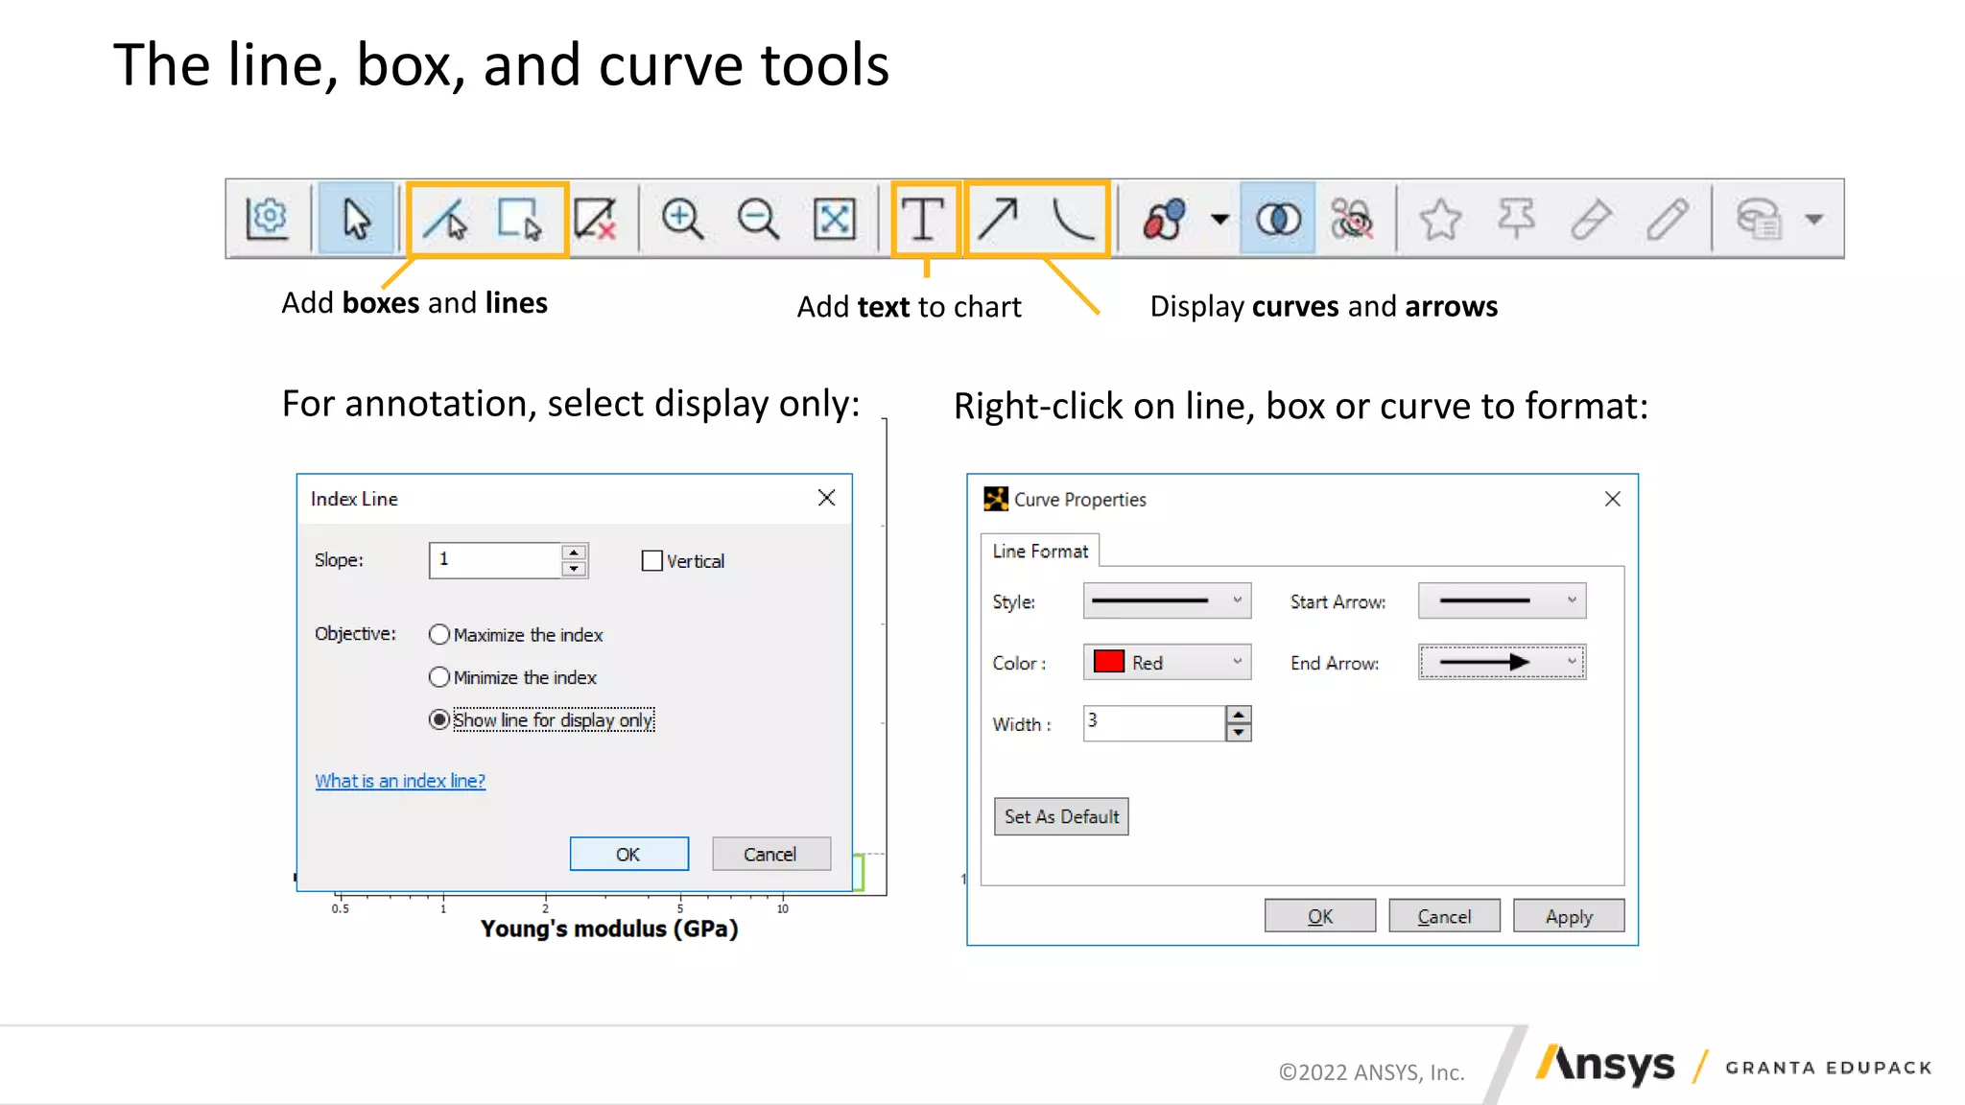The image size is (1965, 1105).
Task: Select the index line tool icon
Action: tap(445, 219)
